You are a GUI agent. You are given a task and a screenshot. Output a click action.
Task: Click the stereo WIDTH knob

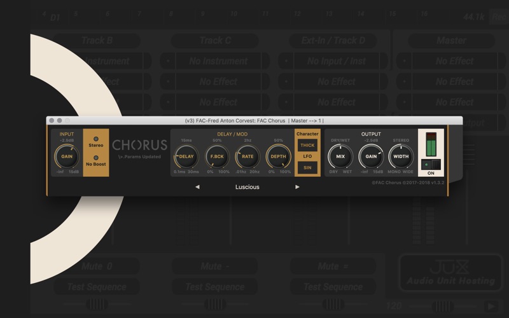[401, 156]
